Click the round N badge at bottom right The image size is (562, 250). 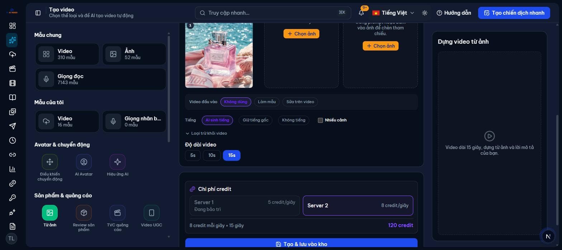coord(548,236)
